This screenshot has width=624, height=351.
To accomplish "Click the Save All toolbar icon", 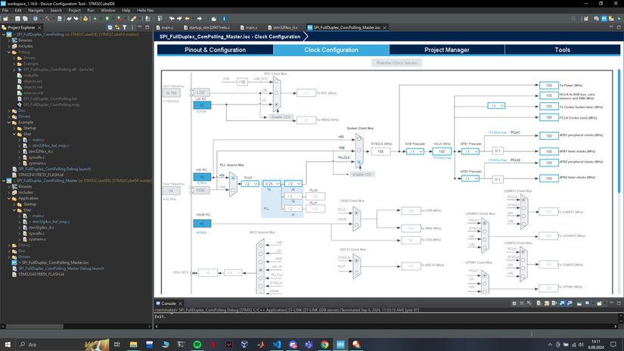I will coord(25,19).
